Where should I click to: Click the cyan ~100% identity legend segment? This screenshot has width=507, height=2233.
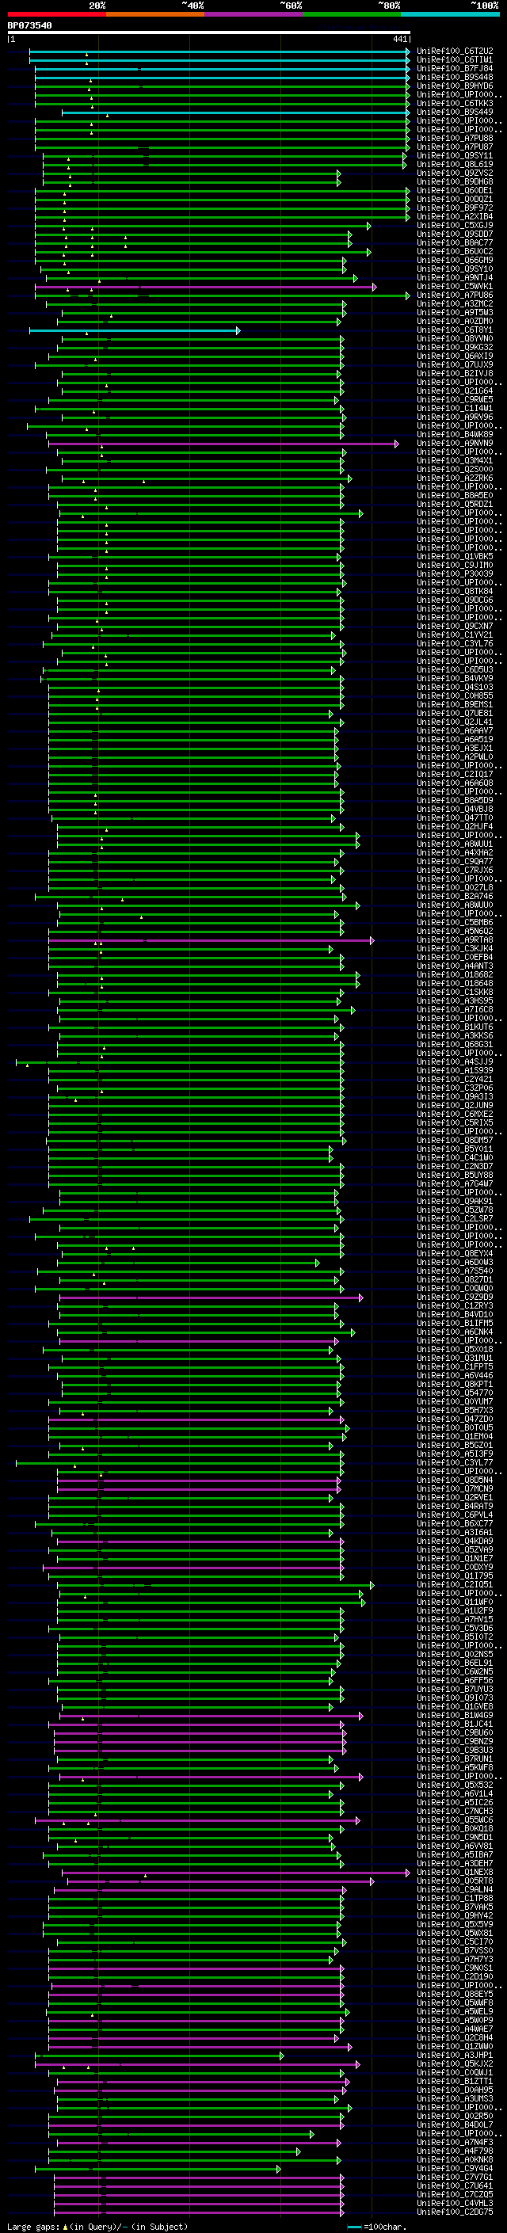click(x=450, y=15)
